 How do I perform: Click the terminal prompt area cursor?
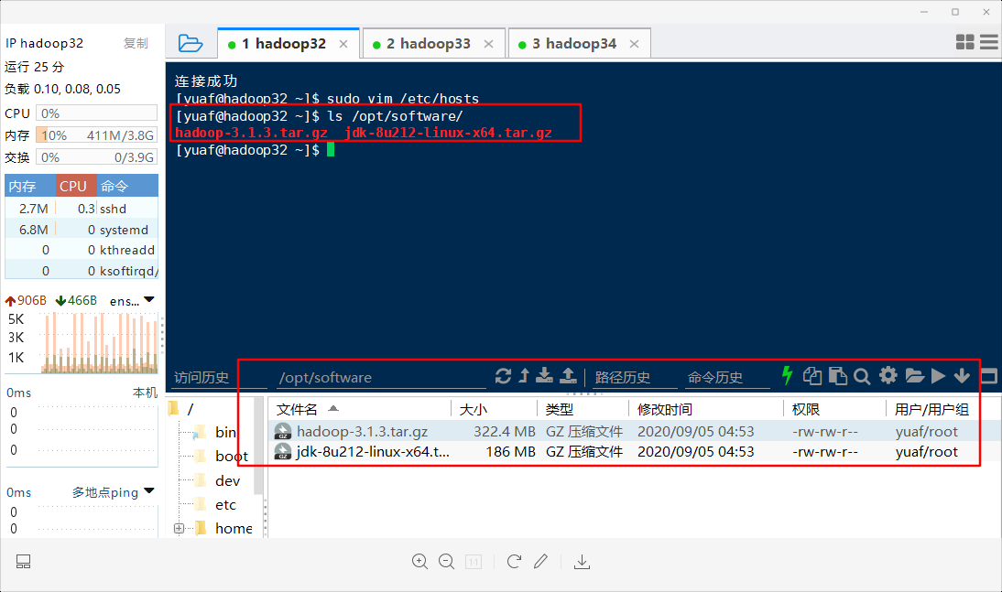coord(331,149)
